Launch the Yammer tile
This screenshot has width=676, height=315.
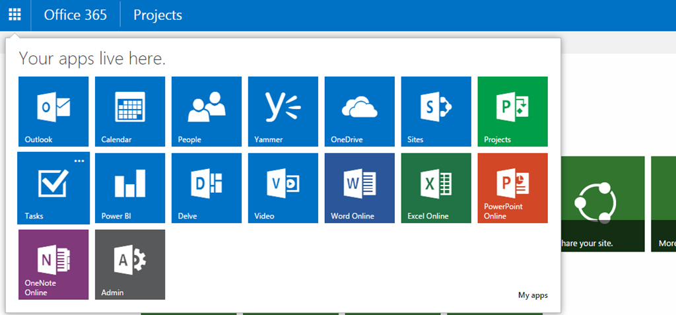point(283,112)
